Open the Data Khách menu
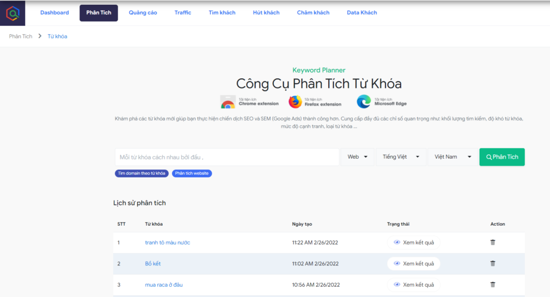The width and height of the screenshot is (550, 297). click(x=362, y=13)
